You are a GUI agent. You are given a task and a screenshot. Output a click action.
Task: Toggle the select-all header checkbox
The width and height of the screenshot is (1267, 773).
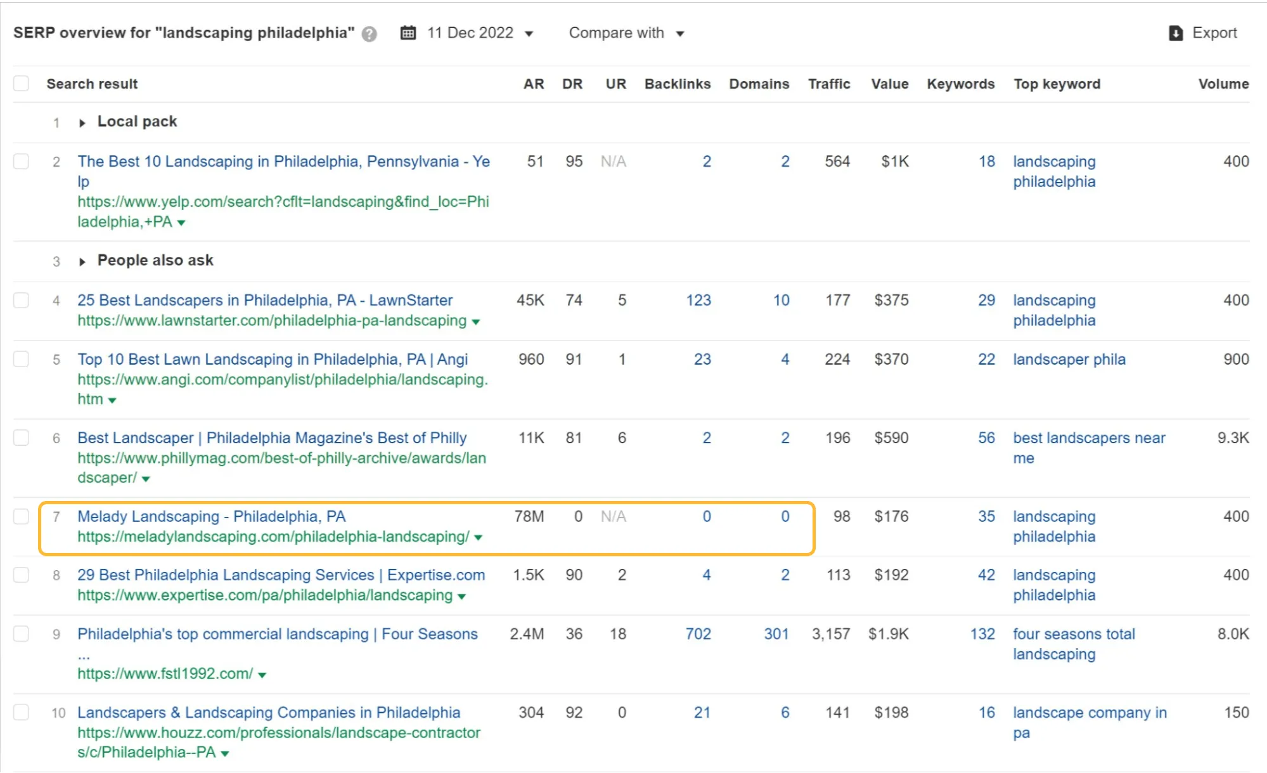[x=22, y=84]
